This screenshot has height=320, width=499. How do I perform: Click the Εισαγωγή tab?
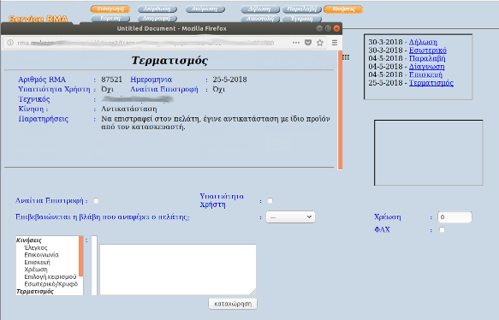110,9
